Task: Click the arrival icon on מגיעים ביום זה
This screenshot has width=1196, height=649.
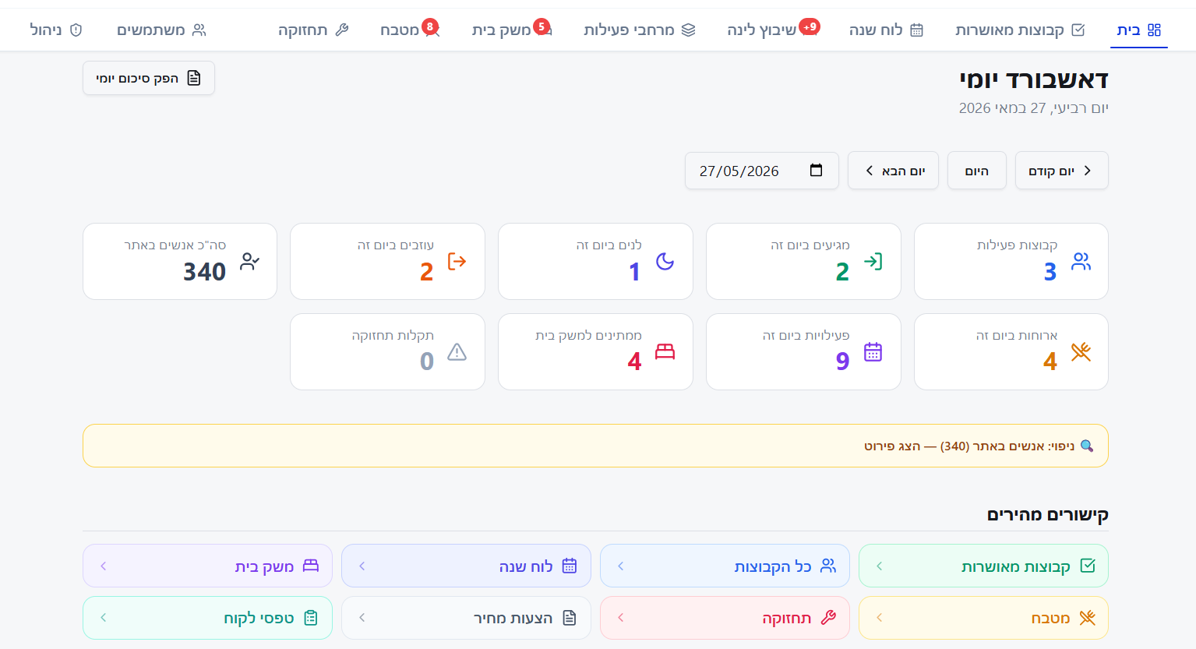Action: 873,262
